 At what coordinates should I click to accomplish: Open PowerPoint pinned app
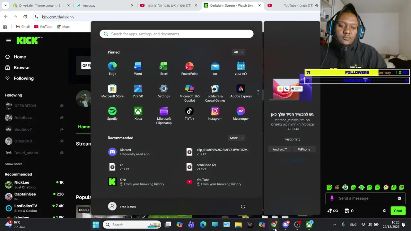[189, 69]
